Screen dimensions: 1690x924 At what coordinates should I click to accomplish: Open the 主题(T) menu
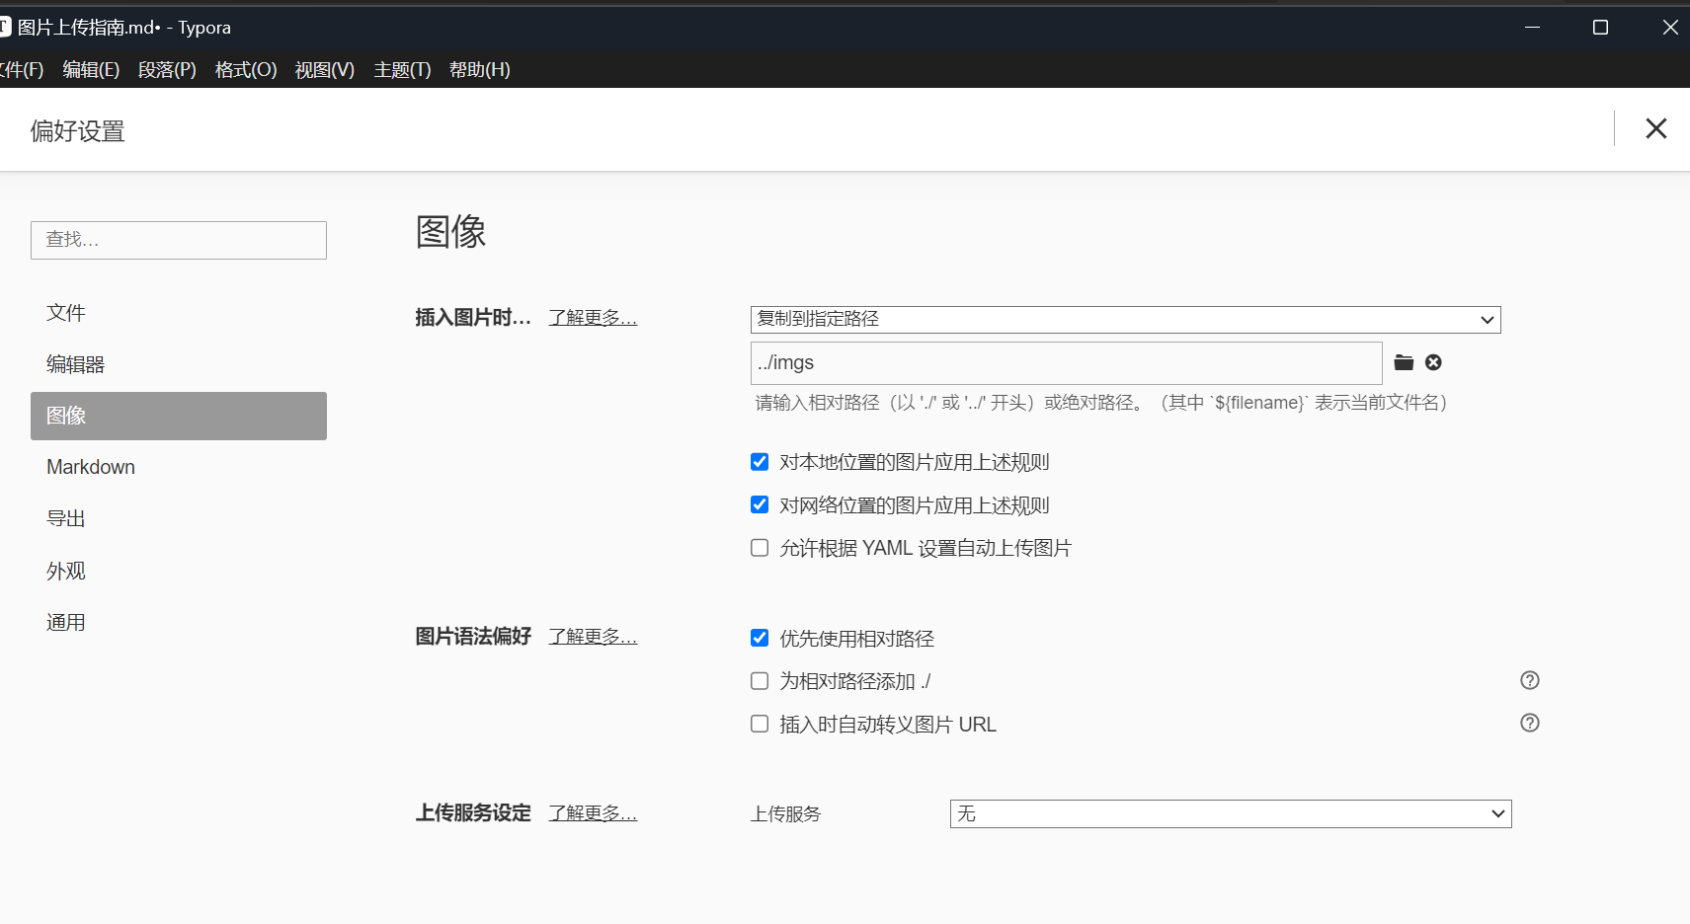[x=402, y=69]
